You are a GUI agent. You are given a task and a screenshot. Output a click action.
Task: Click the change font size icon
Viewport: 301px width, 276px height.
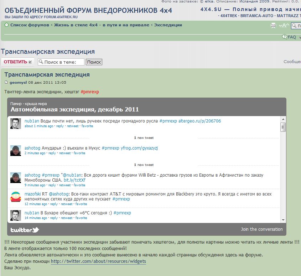[x=284, y=25]
